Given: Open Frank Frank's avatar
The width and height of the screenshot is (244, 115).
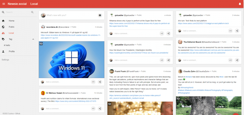Looking at the screenshot, I should [x=112, y=71].
